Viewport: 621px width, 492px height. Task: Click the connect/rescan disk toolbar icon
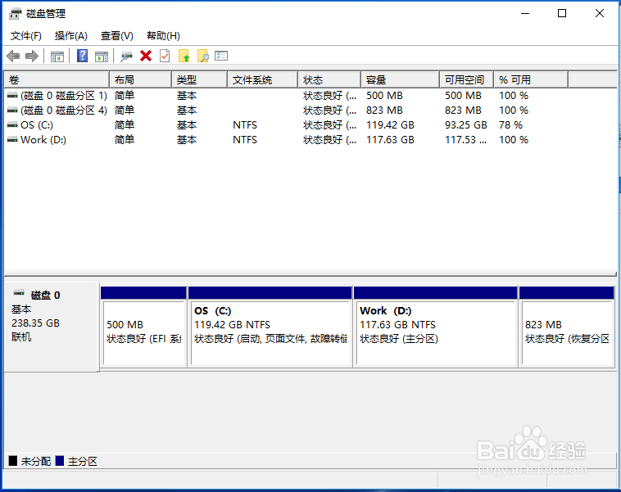[126, 56]
